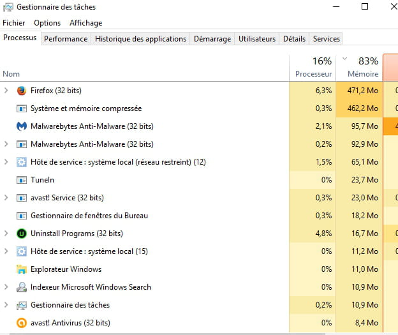Select the Explorateur Windows process name
Image resolution: width=398 pixels, height=335 pixels.
66,269
